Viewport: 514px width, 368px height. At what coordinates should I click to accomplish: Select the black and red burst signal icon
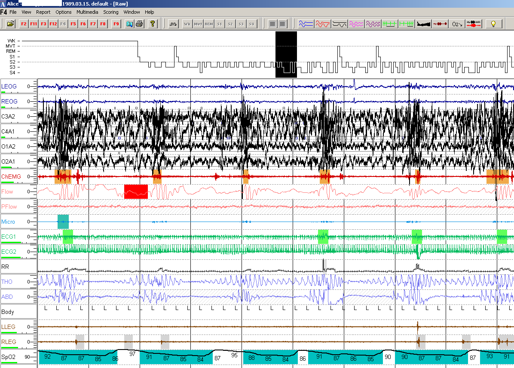click(x=473, y=24)
